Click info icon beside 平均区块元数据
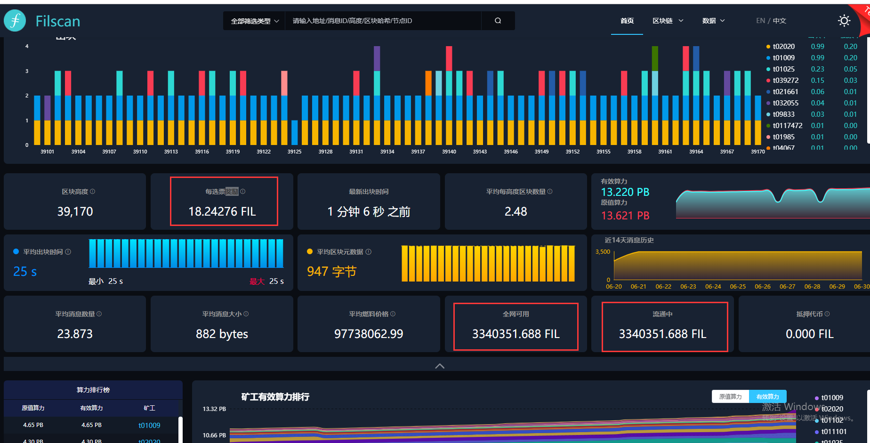 pyautogui.click(x=369, y=252)
